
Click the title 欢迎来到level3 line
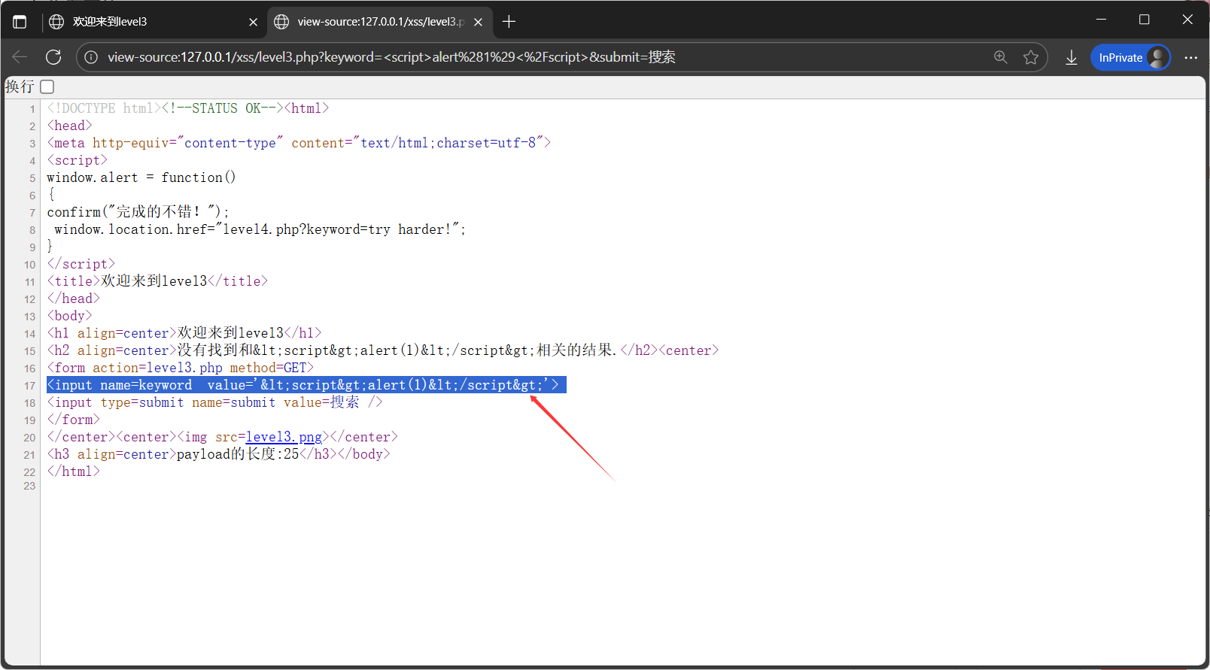point(157,281)
